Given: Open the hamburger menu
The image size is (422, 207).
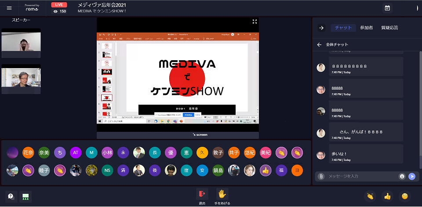Looking at the screenshot, I should pos(9,8).
